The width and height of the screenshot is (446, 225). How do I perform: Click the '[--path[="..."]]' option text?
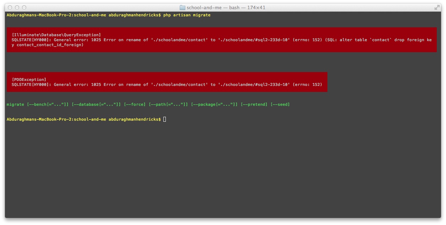pyautogui.click(x=168, y=104)
